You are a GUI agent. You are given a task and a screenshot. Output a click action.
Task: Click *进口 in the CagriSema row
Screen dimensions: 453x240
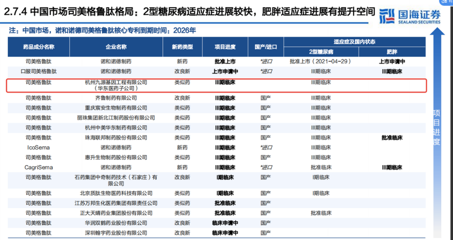point(266,168)
